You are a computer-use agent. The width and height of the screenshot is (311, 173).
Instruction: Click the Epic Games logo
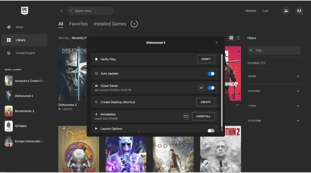click(24, 11)
